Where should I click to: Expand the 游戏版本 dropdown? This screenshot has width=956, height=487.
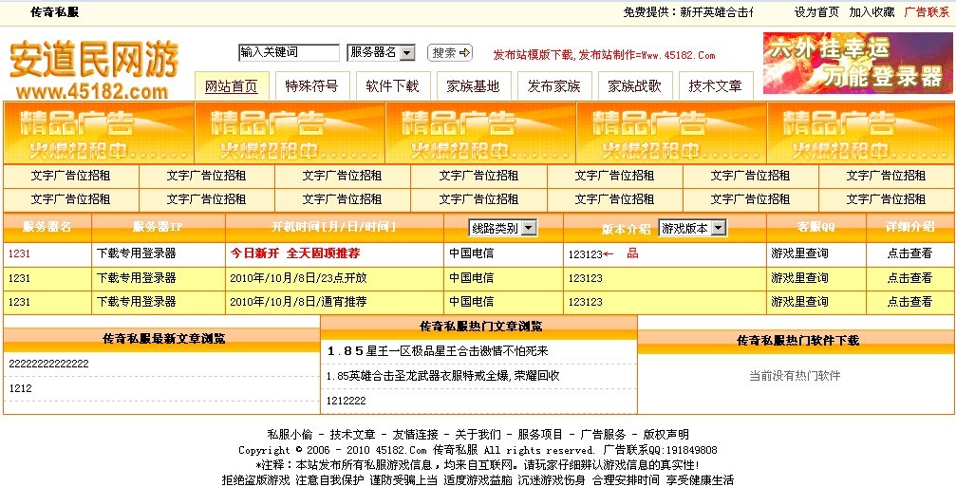tap(693, 228)
